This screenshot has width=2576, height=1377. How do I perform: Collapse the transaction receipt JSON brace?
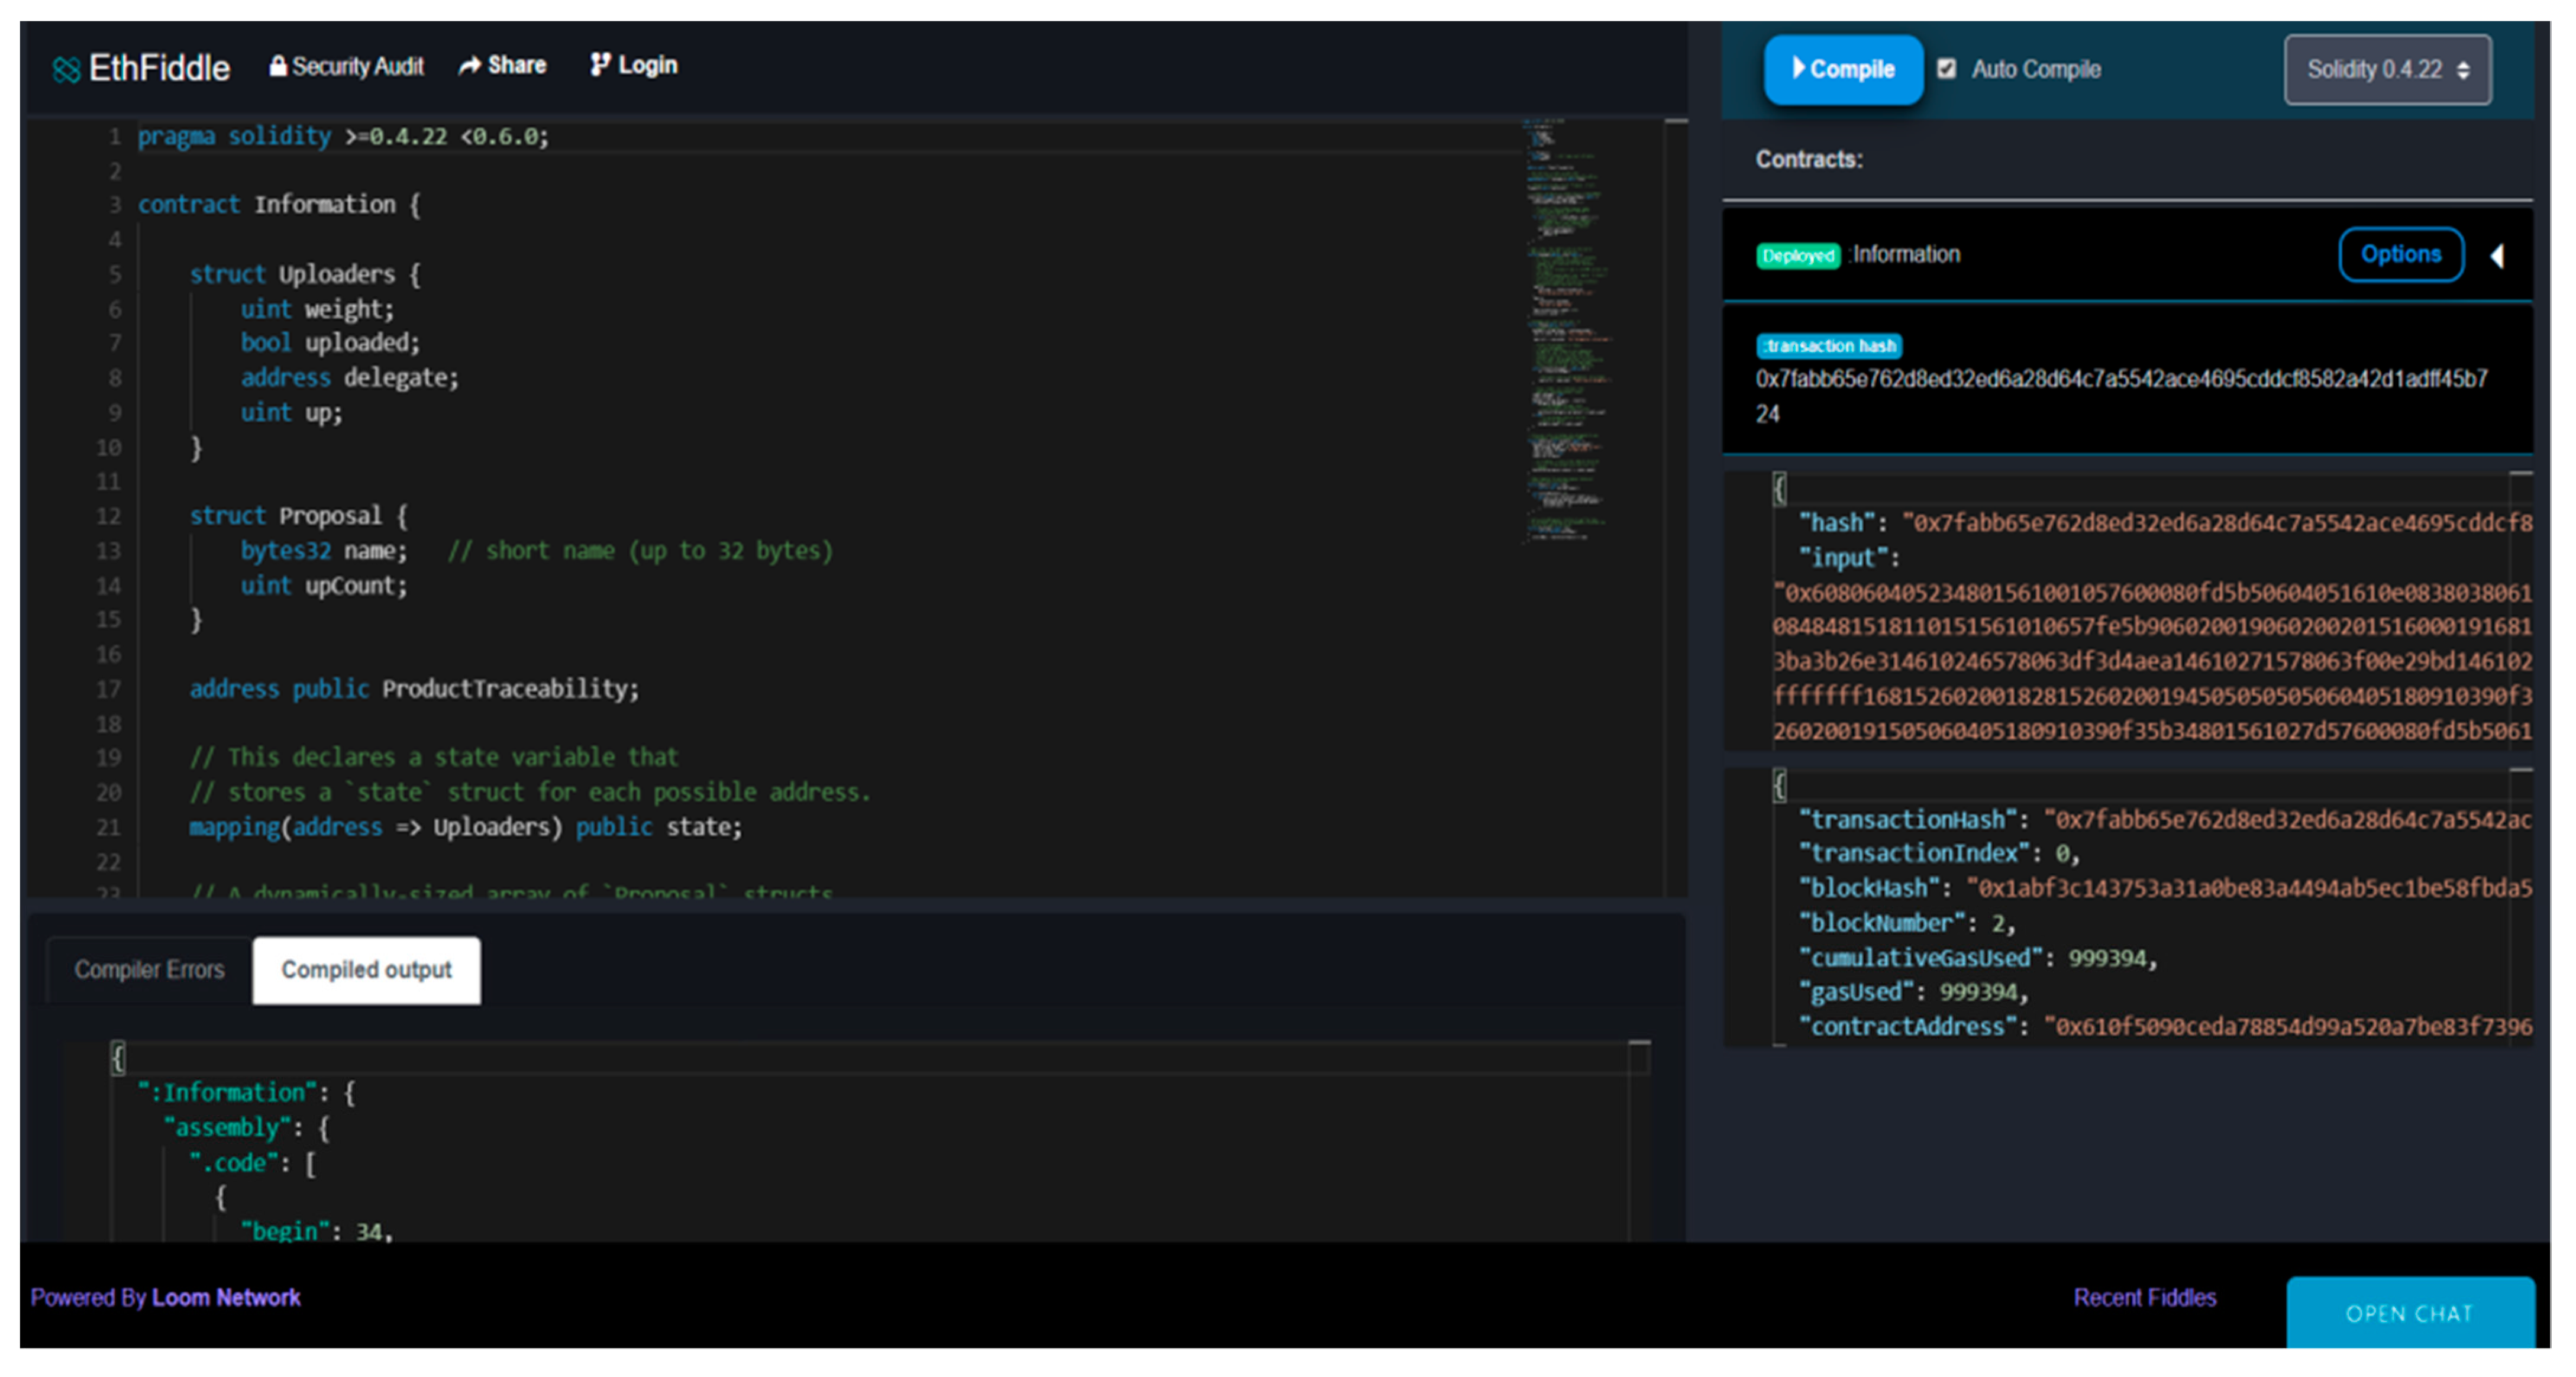coord(1779,785)
